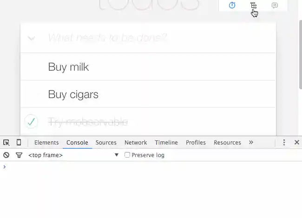The height and width of the screenshot is (218, 302).
Task: Switch to the Elements tab
Action: coord(46,142)
